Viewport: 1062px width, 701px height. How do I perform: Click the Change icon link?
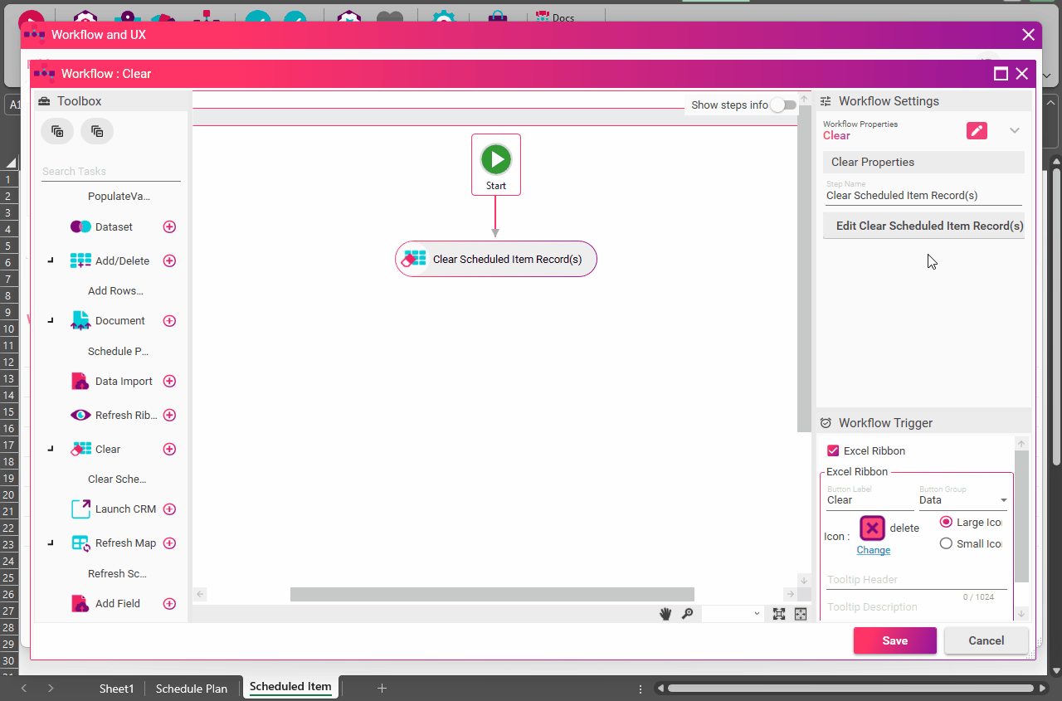coord(873,550)
